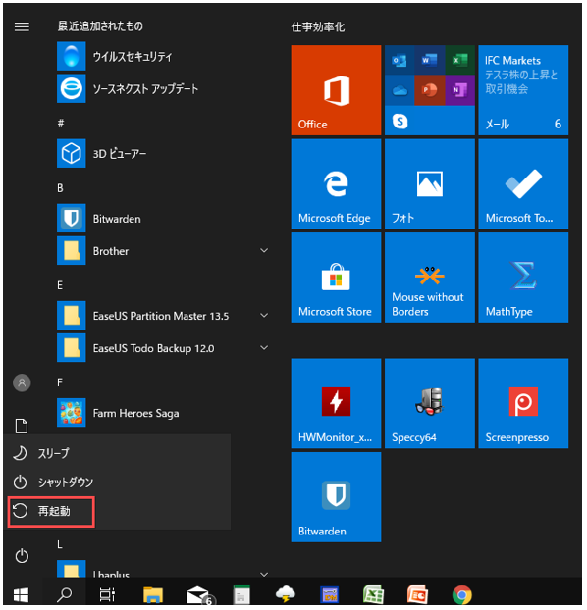Open Word icon in Office folder tile
The height and width of the screenshot is (610, 587).
coord(429,60)
